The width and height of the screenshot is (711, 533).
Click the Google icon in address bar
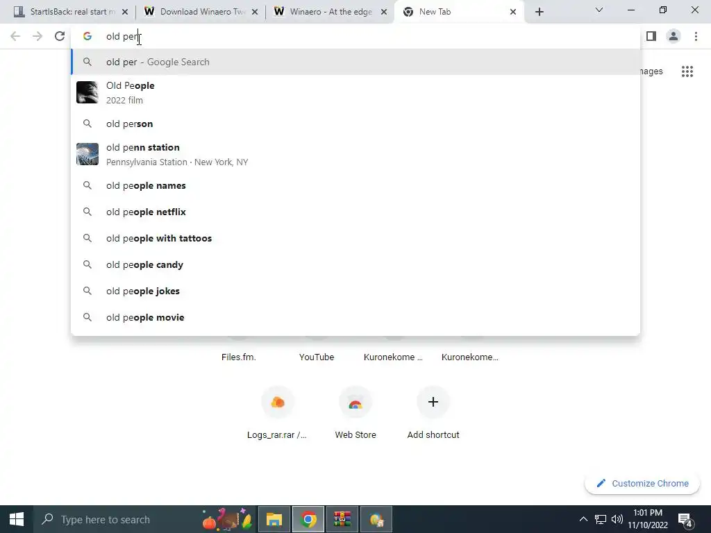[x=87, y=36]
